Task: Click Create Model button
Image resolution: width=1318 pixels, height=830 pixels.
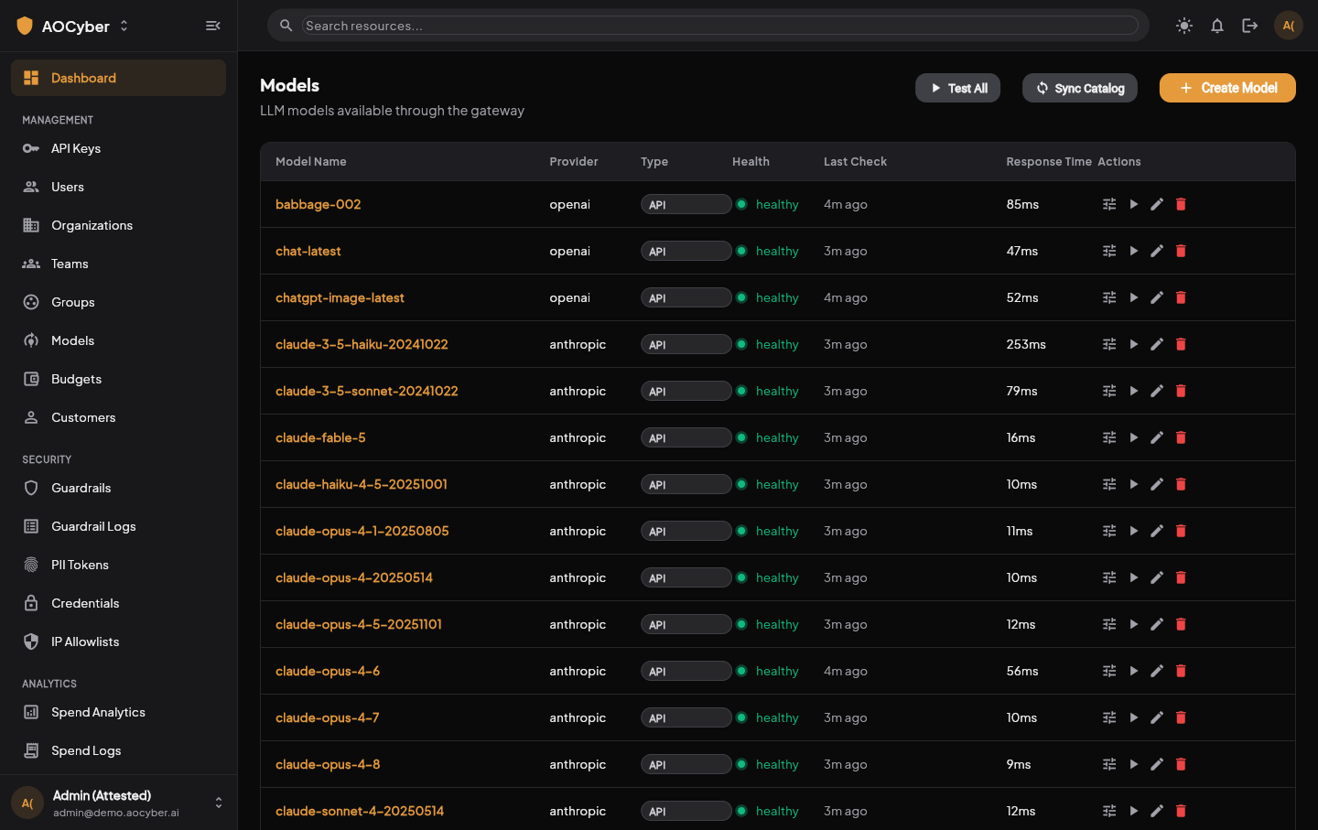Action: [1227, 88]
